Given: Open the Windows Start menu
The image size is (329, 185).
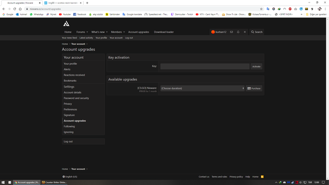Looking at the screenshot, I should click(x=3, y=182).
